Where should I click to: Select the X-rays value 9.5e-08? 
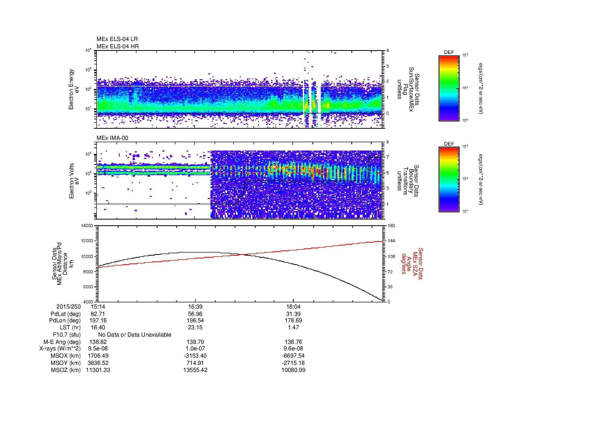click(98, 349)
